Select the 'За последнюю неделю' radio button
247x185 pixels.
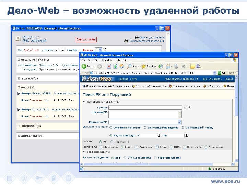pyautogui.click(x=145, y=128)
